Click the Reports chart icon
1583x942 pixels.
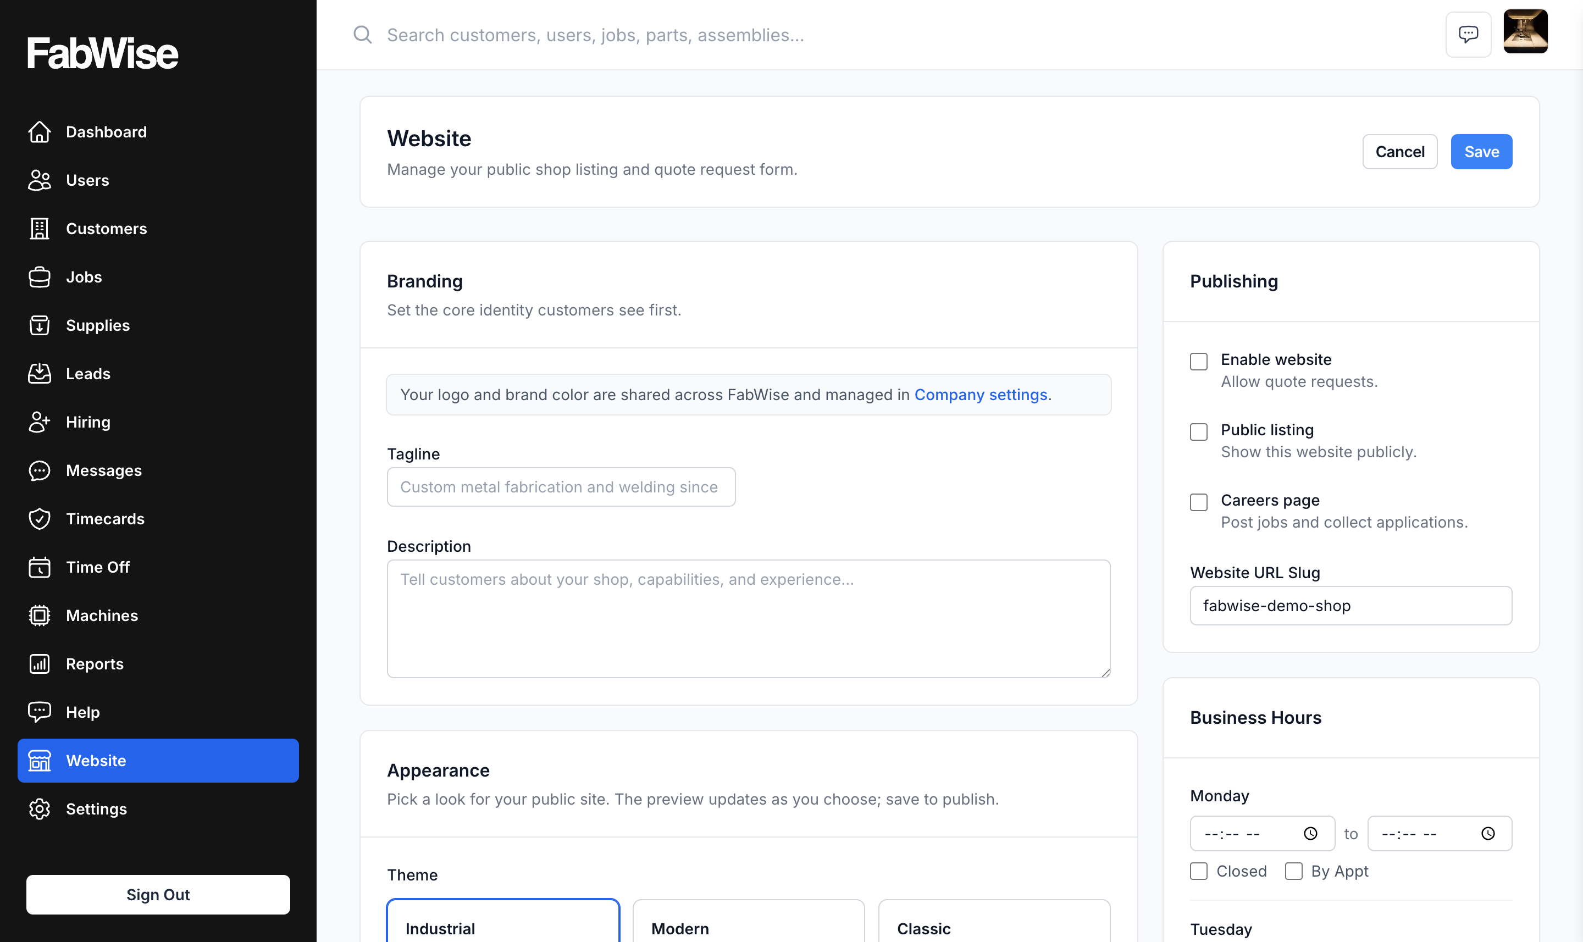pos(40,664)
